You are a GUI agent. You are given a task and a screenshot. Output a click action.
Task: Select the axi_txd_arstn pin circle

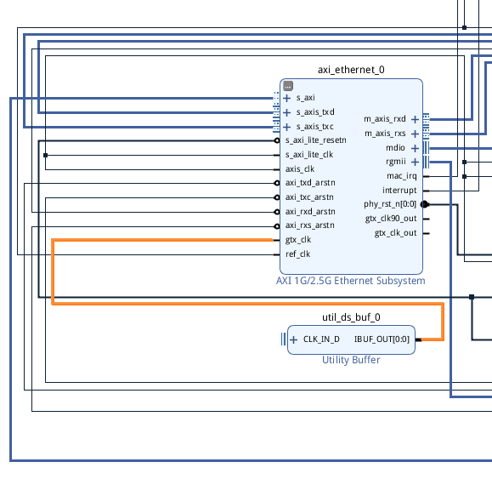coord(277,183)
